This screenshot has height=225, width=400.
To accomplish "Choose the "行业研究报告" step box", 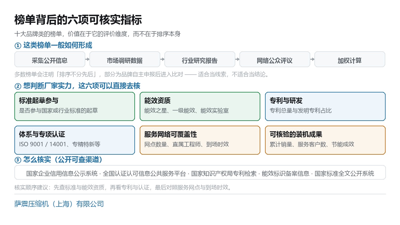I will (x=200, y=59).
